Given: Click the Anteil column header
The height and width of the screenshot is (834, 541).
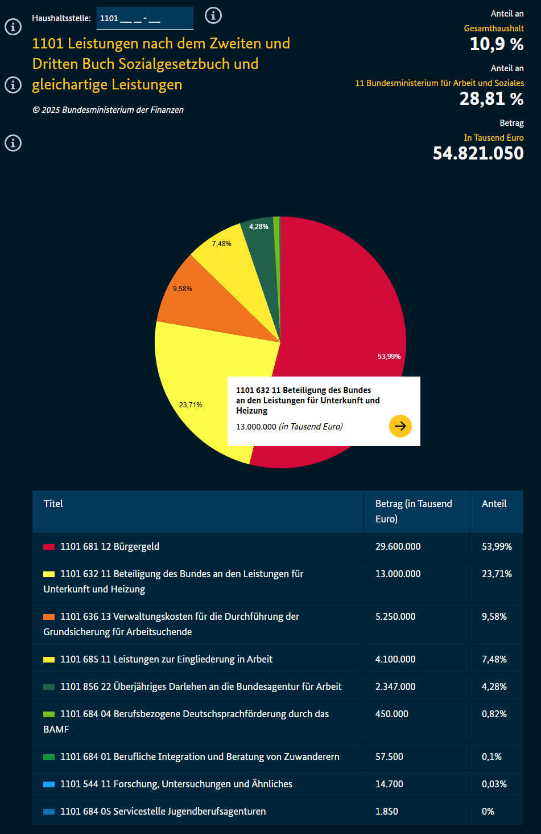Looking at the screenshot, I should coord(494,504).
